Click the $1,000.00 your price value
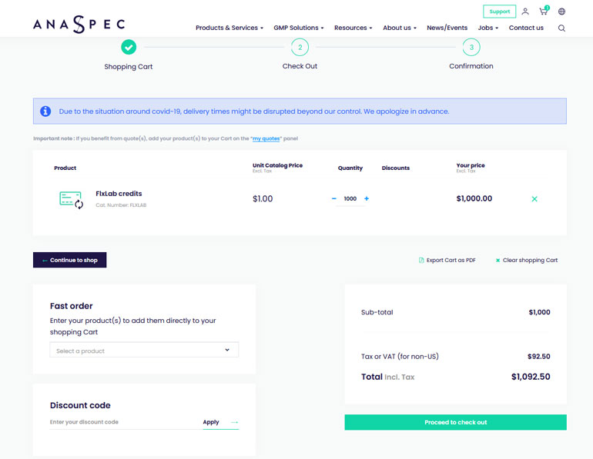Image resolution: width=593 pixels, height=459 pixels. (474, 198)
